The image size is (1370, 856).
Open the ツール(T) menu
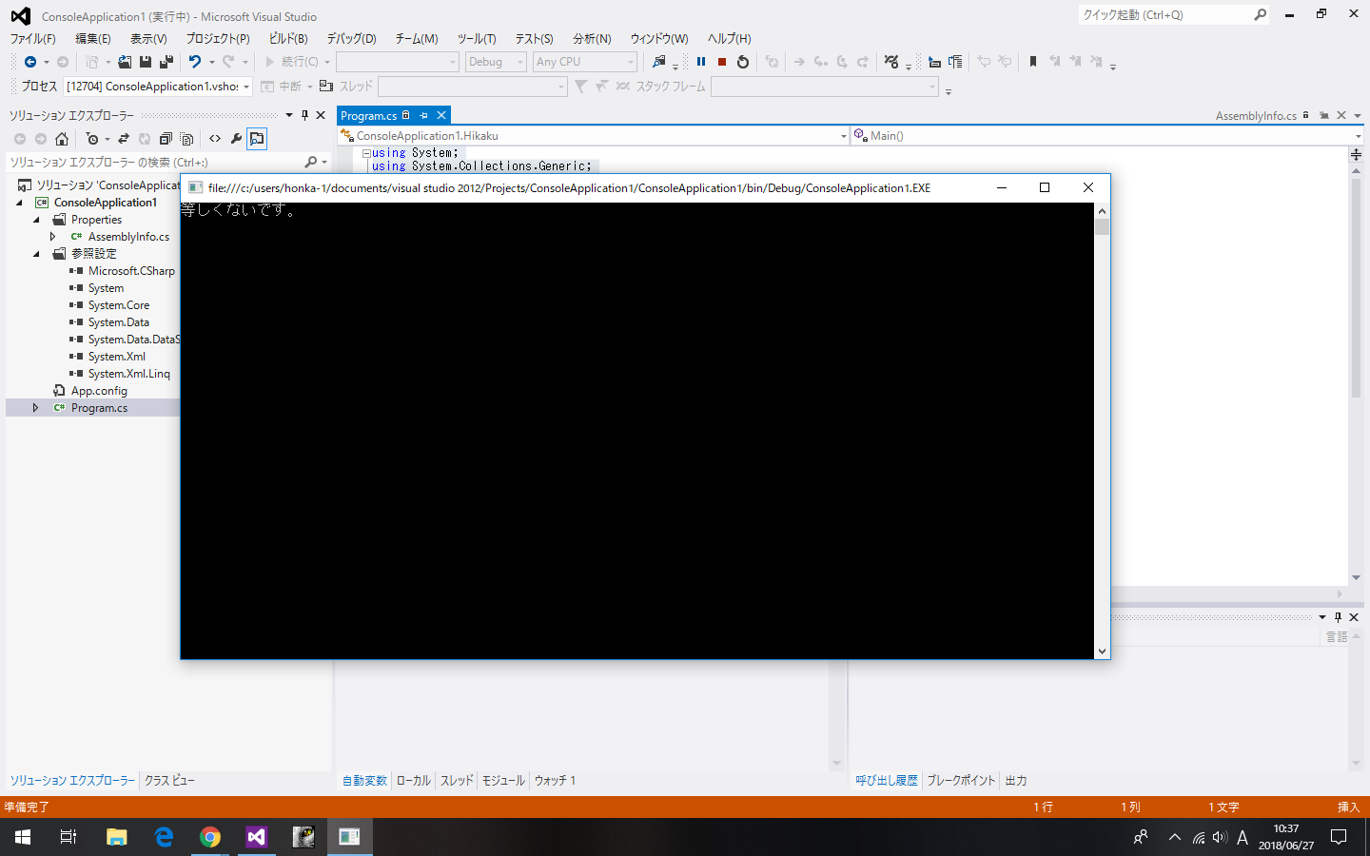477,39
